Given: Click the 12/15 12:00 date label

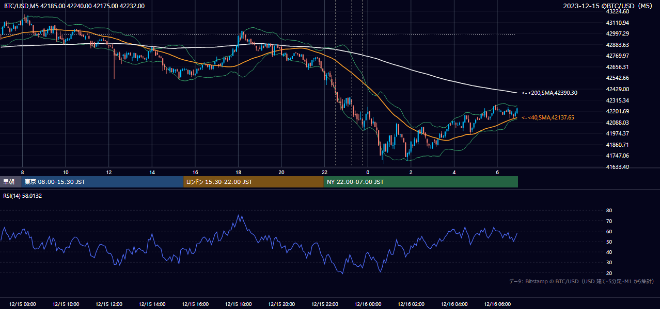Looking at the screenshot, I should tap(109, 304).
